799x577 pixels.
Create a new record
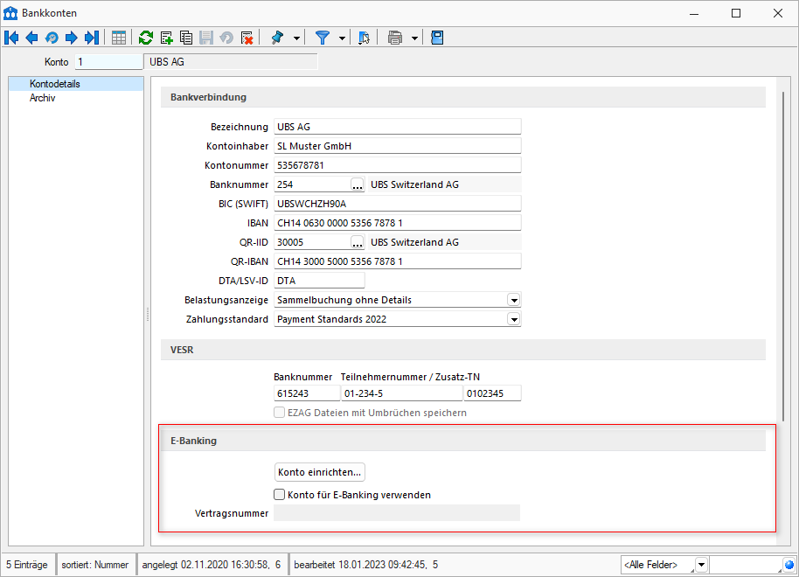[166, 38]
